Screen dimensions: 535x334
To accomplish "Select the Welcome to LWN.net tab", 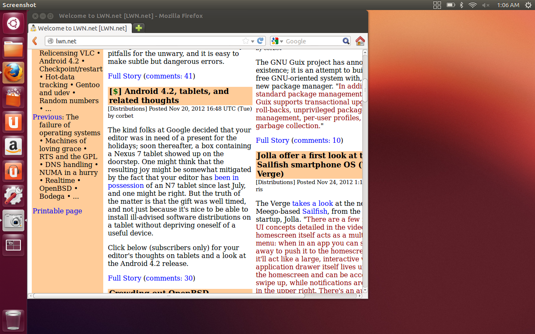I will pos(80,28).
